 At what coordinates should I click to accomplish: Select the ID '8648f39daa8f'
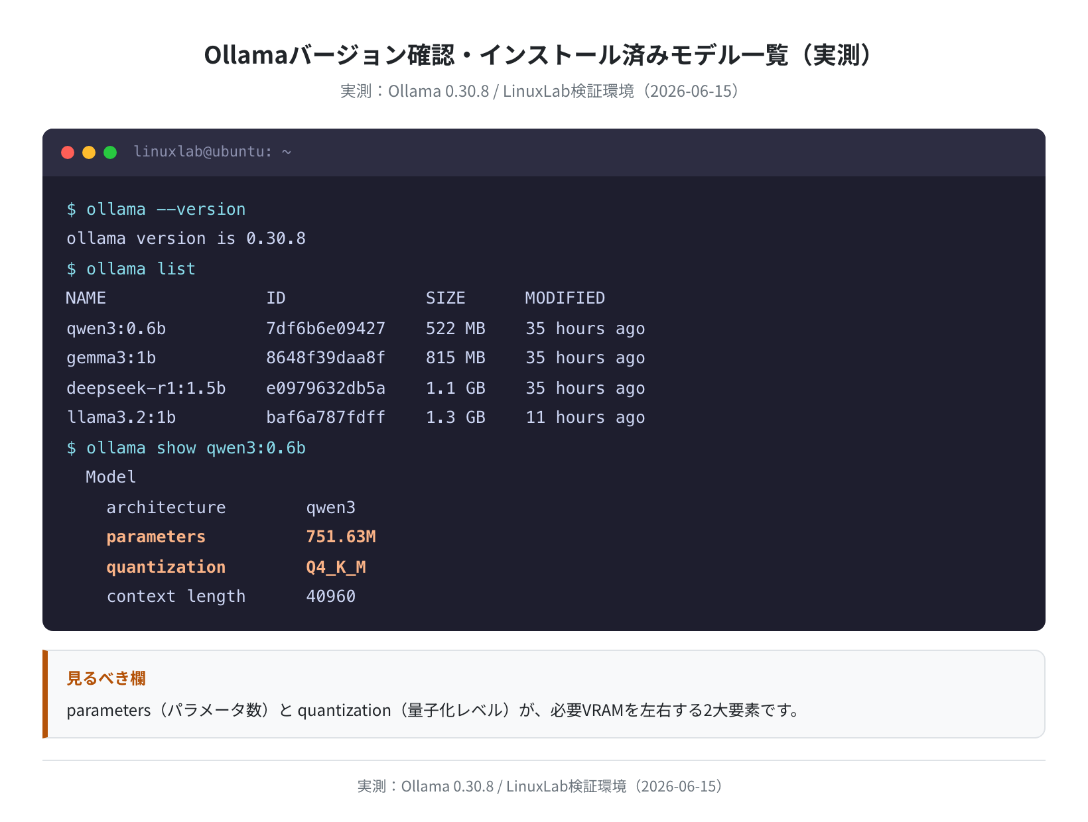click(x=326, y=358)
